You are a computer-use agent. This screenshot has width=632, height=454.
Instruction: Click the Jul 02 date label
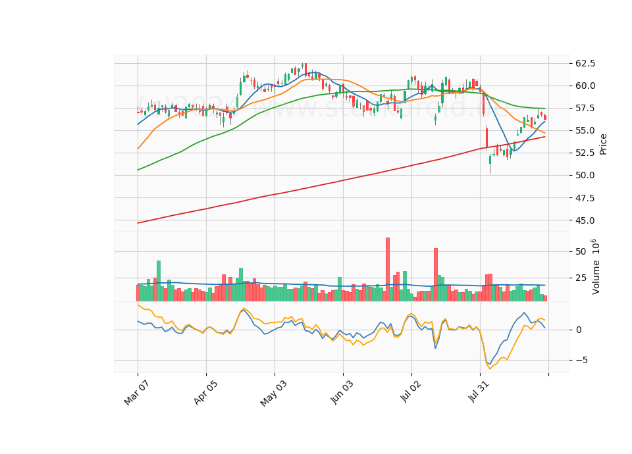(x=410, y=392)
